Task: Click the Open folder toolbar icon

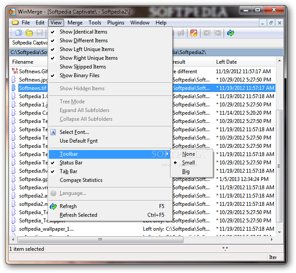Action: [29, 33]
